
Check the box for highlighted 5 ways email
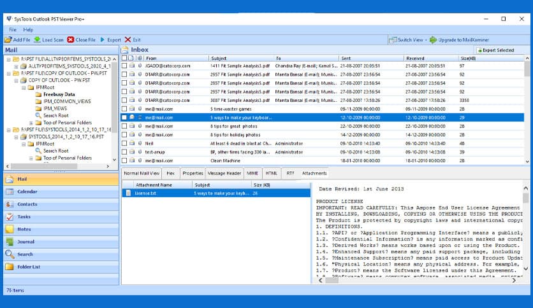(x=124, y=117)
